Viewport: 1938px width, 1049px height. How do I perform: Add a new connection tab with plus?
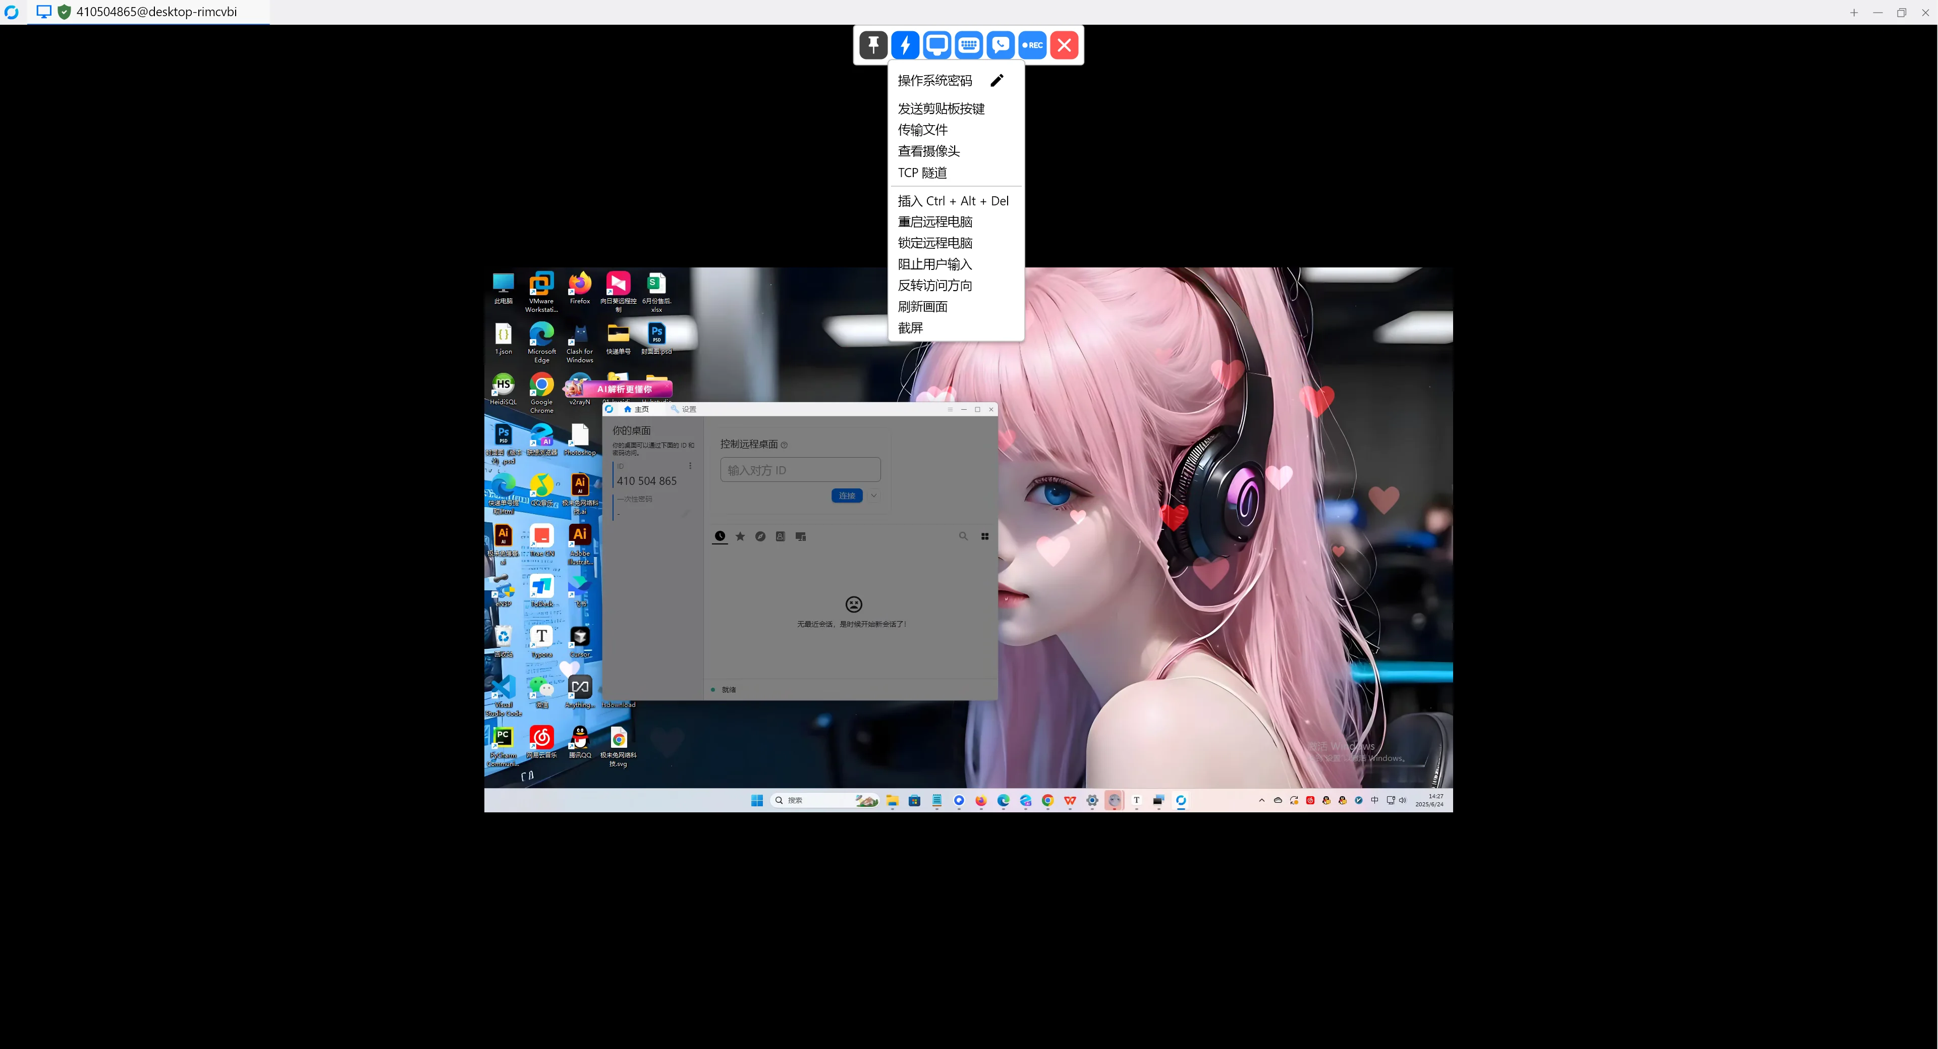(x=1854, y=12)
